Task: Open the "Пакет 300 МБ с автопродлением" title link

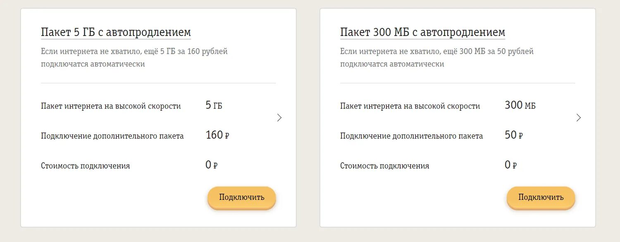Action: coord(422,32)
